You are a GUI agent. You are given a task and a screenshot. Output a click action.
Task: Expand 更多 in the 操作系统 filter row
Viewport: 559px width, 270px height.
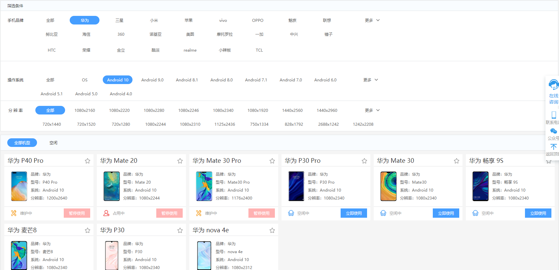pyautogui.click(x=371, y=80)
